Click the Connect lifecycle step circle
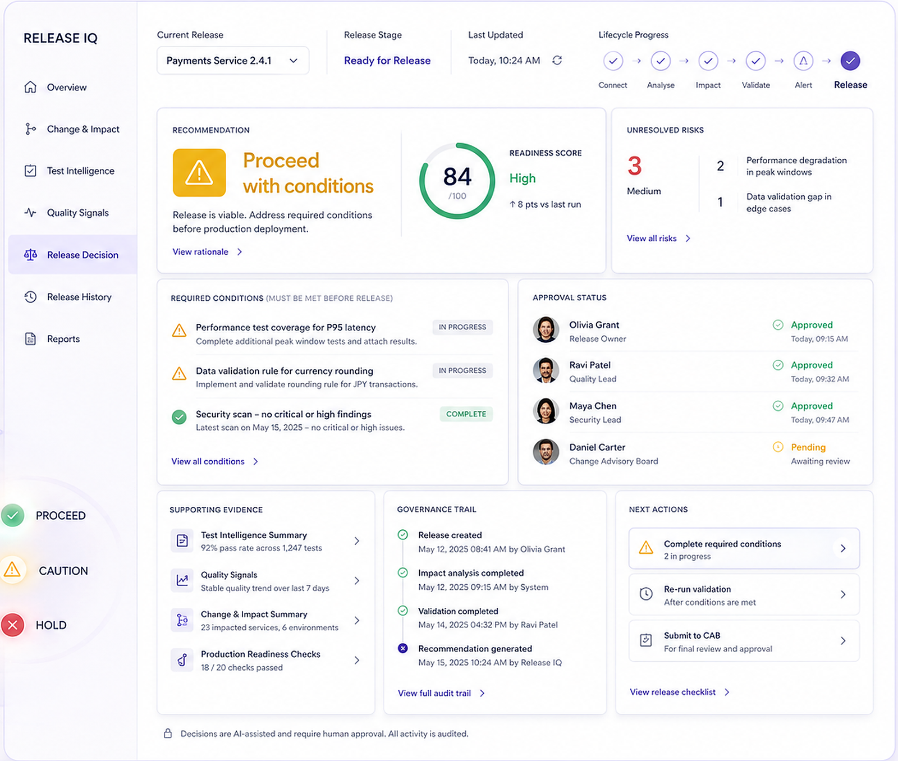 [x=613, y=61]
